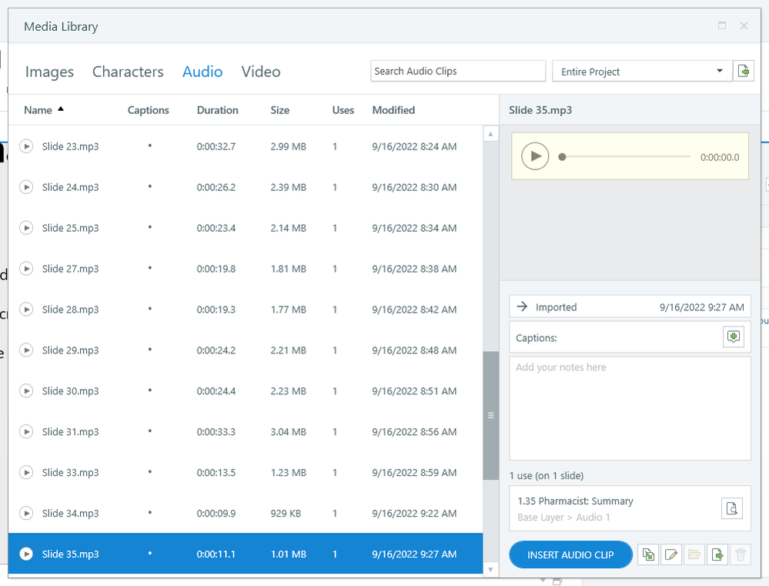
Task: Click the Insert Audio Clip button
Action: point(570,554)
